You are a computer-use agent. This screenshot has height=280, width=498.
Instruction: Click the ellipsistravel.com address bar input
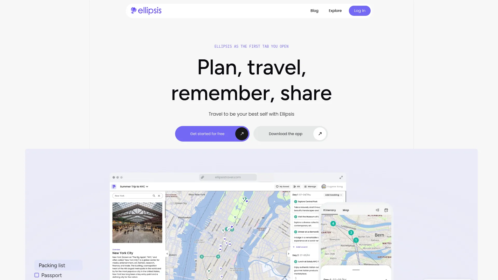pos(227,177)
